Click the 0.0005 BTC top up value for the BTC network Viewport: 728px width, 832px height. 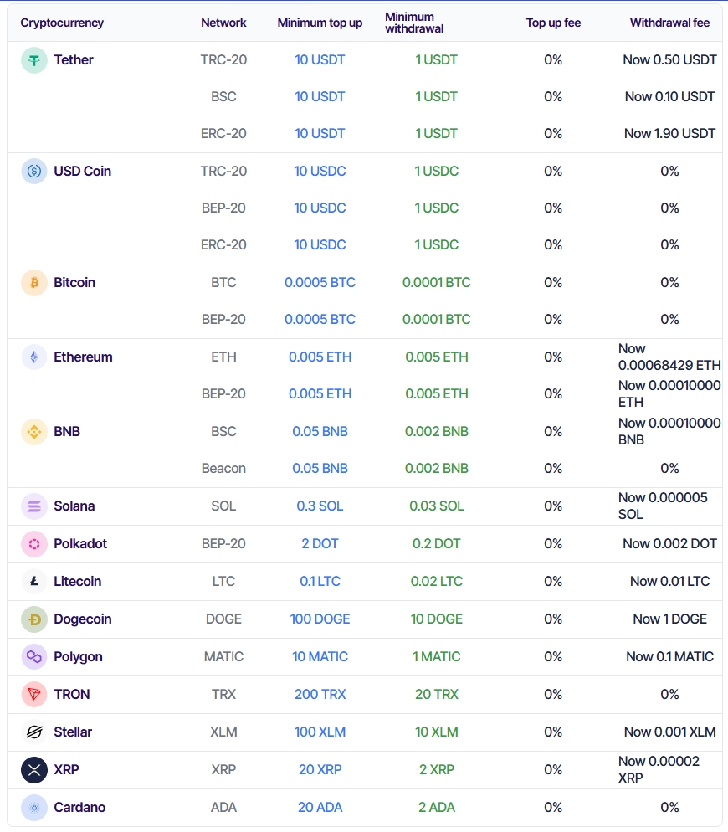point(320,283)
